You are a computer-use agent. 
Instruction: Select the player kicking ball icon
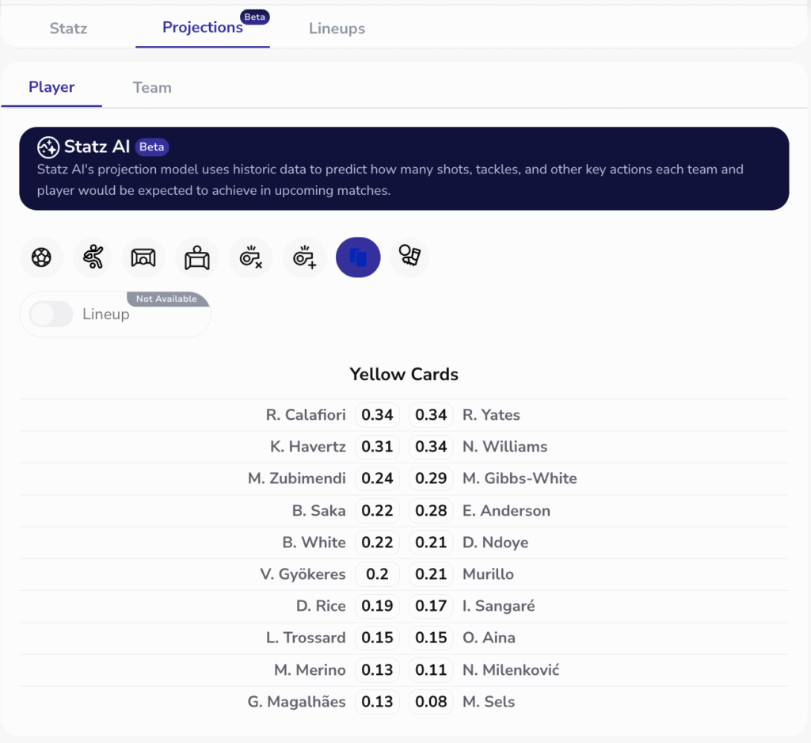[94, 258]
